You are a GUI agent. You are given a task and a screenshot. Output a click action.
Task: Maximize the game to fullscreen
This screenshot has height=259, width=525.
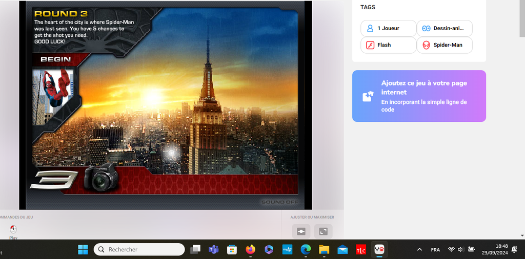323,231
